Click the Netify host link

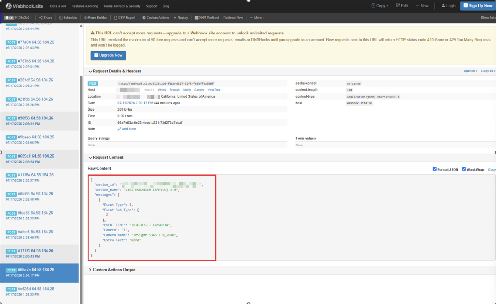187,90
